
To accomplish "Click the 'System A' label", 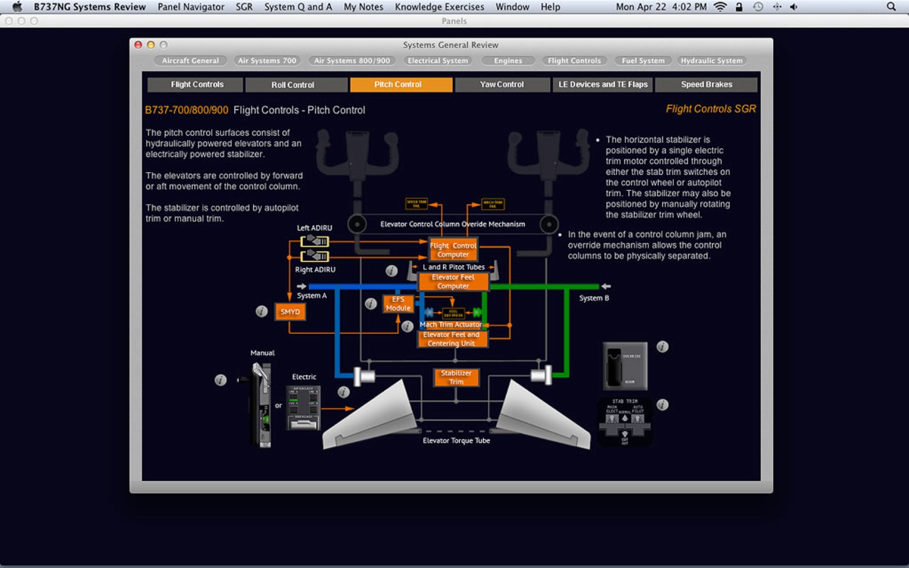I will click(312, 296).
